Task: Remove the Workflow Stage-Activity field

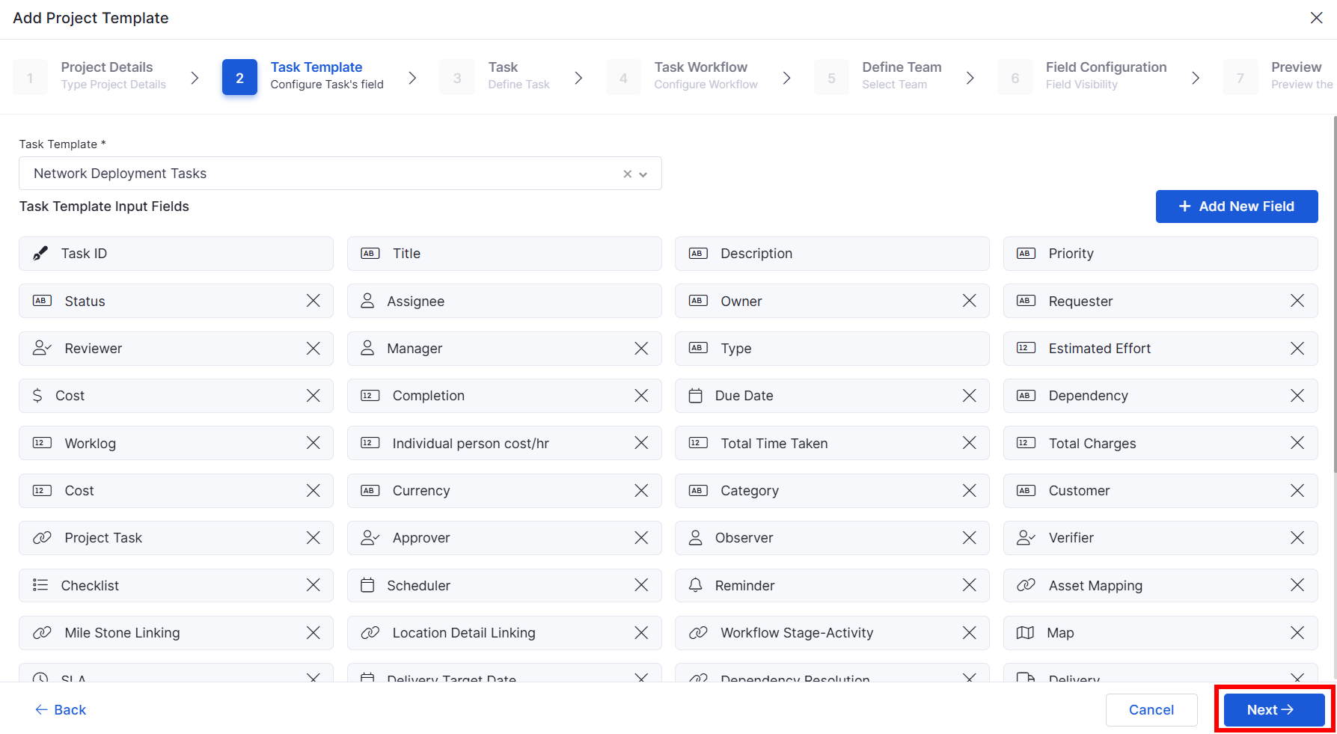Action: coord(969,633)
